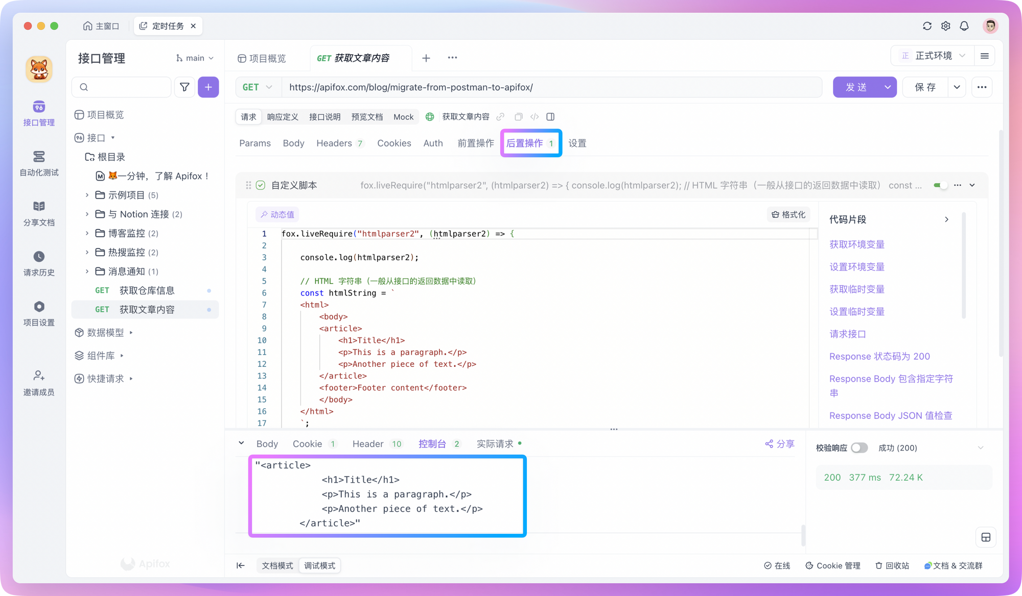
Task: Insert the 获取环境变量 snippet
Action: click(857, 244)
